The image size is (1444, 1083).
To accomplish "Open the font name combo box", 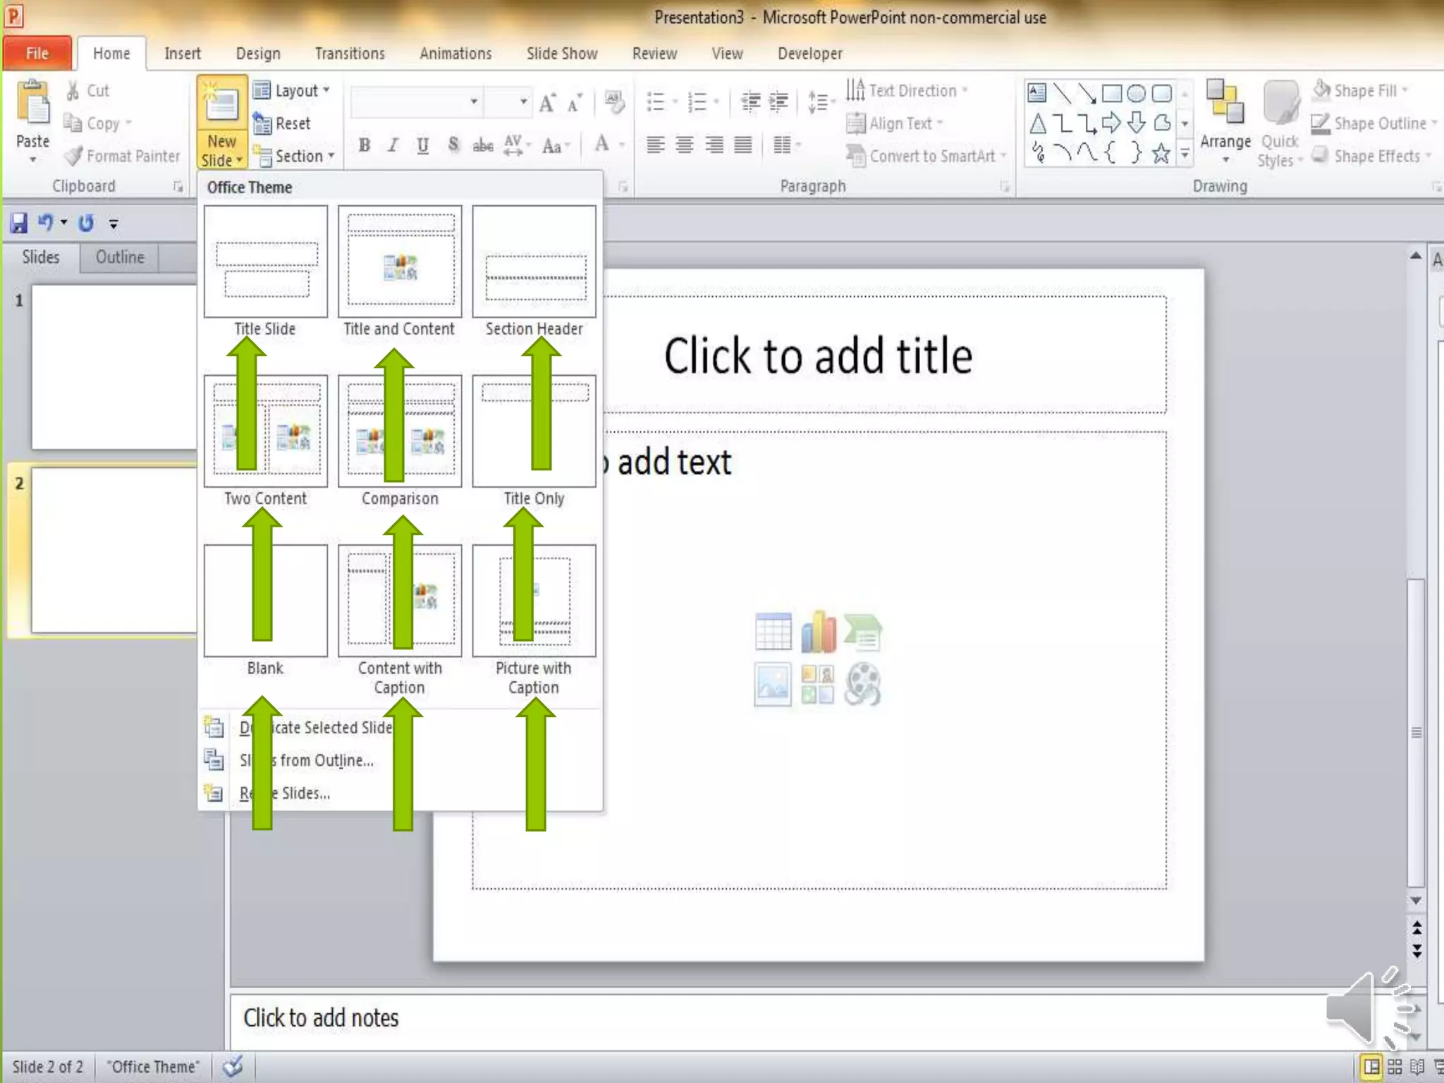I will coord(415,102).
